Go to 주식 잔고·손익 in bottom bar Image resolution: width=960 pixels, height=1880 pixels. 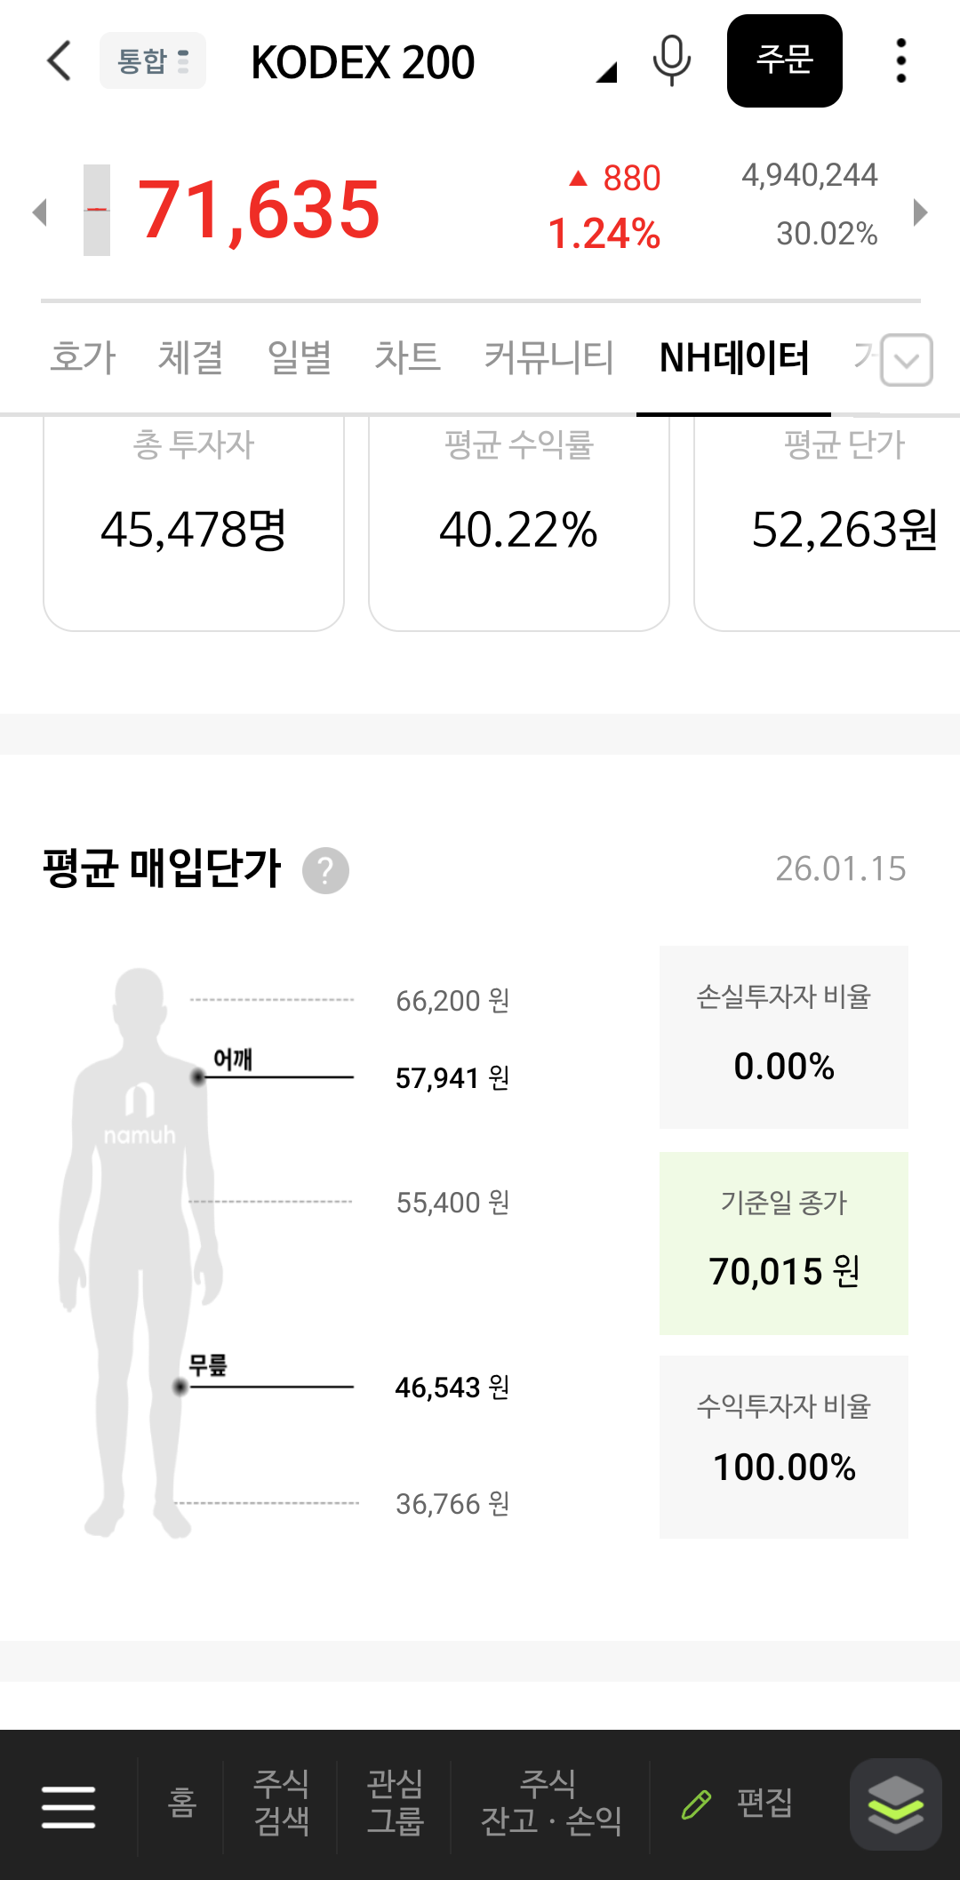coord(550,1803)
